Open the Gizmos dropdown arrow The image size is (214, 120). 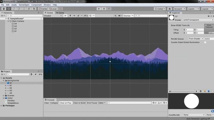(x=132, y=16)
